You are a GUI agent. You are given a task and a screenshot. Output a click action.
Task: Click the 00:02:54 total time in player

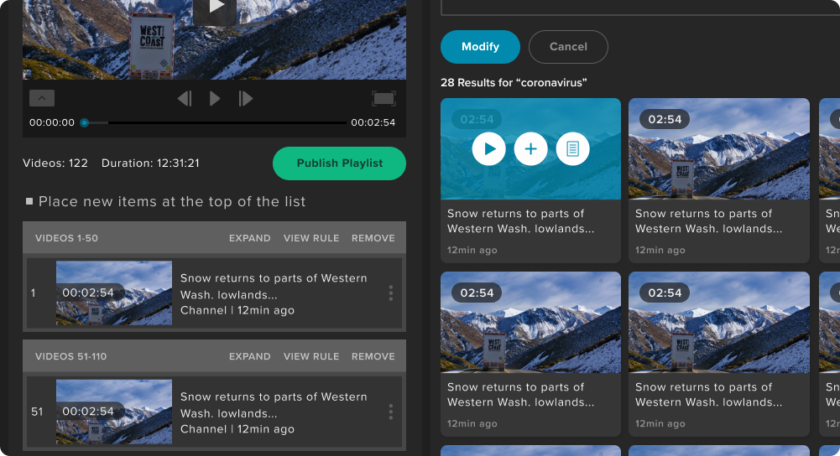coord(373,122)
